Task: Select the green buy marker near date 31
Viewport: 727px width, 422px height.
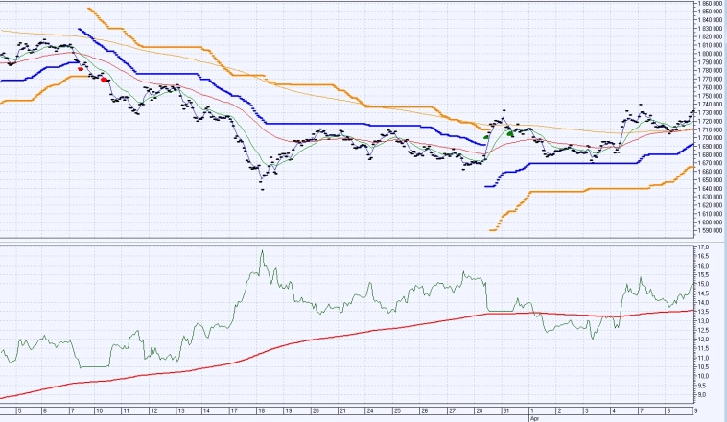Action: [x=510, y=134]
